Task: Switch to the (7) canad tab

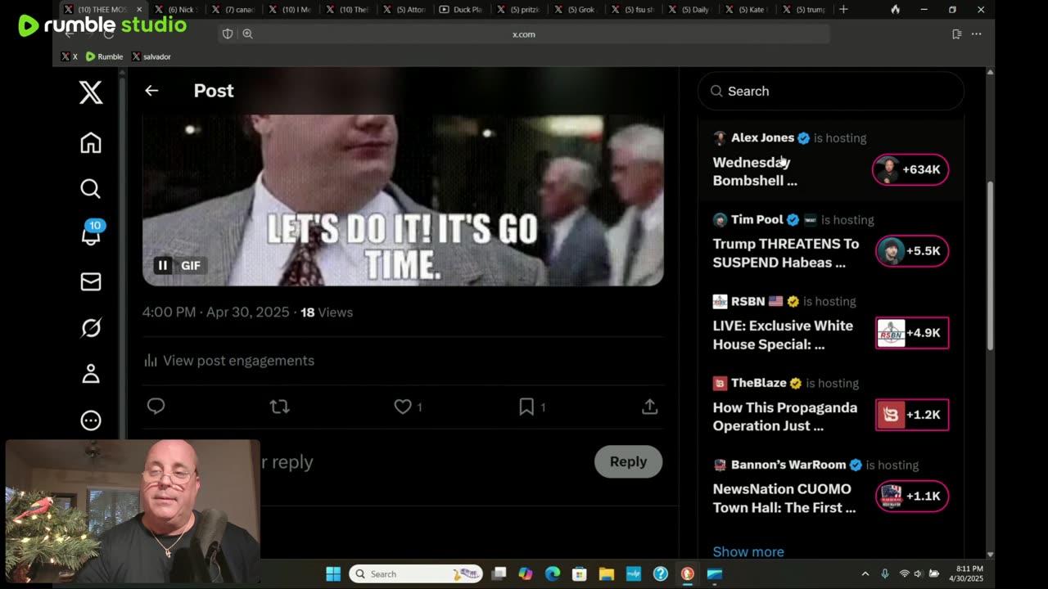Action: (233, 10)
